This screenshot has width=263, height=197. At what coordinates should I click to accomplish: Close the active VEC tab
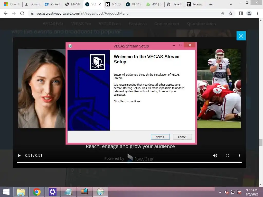(x=100, y=4)
